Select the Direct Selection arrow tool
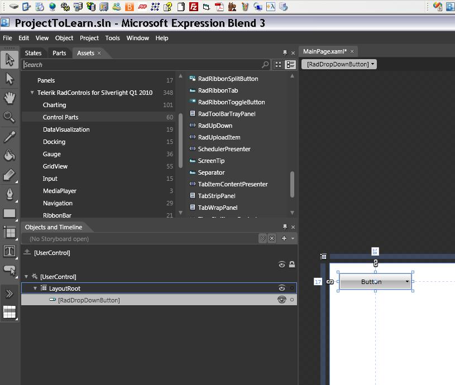 point(9,78)
